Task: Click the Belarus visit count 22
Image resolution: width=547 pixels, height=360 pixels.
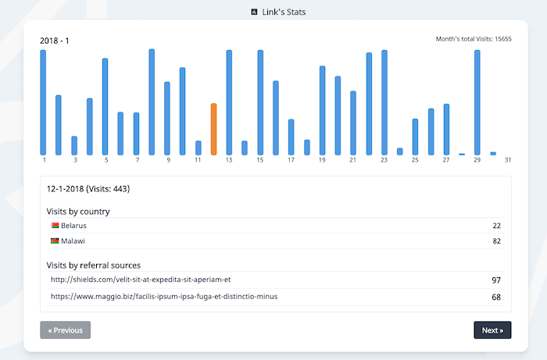Action: (x=497, y=226)
